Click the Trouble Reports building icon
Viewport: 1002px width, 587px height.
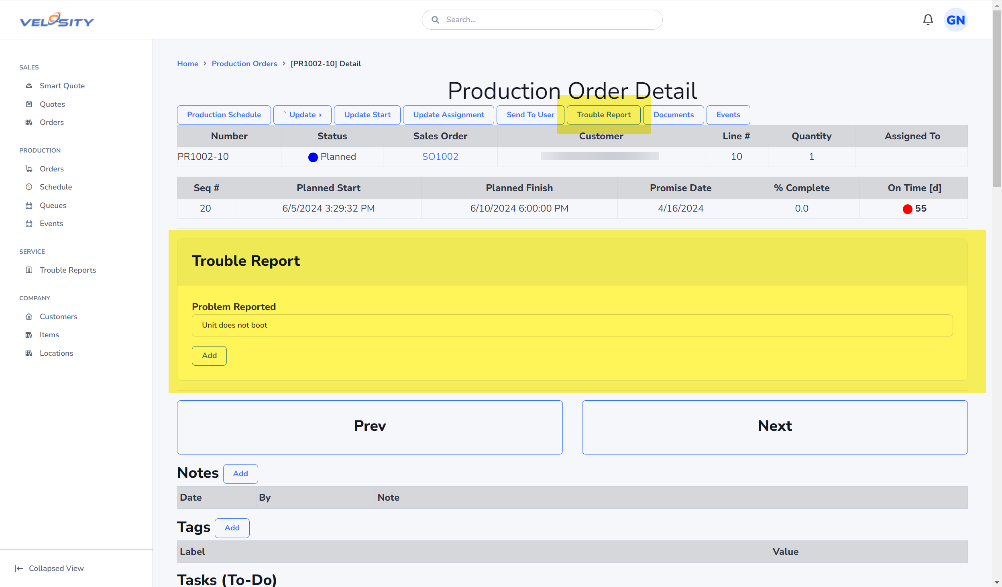(x=29, y=270)
